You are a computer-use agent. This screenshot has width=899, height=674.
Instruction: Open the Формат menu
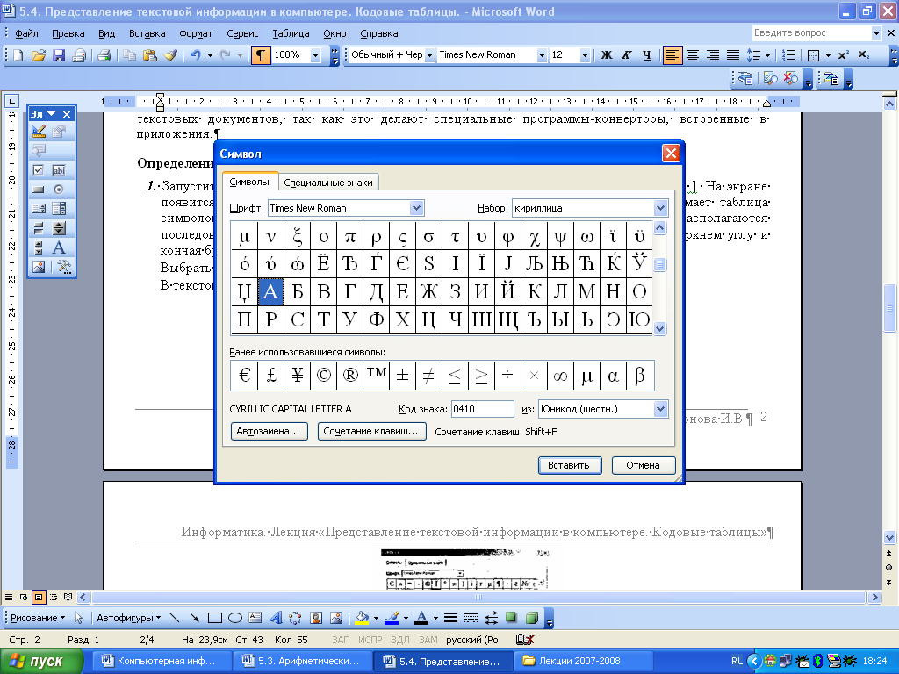tap(196, 33)
